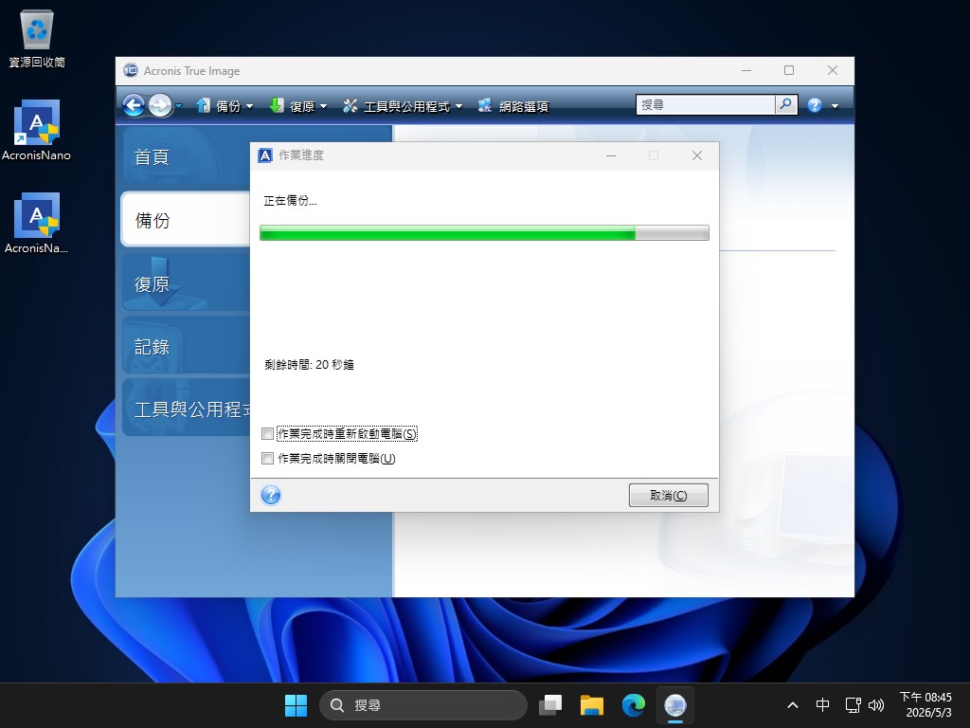Expand the help dropdown arrow in toolbar
Image resolution: width=970 pixels, height=728 pixels.
click(835, 106)
